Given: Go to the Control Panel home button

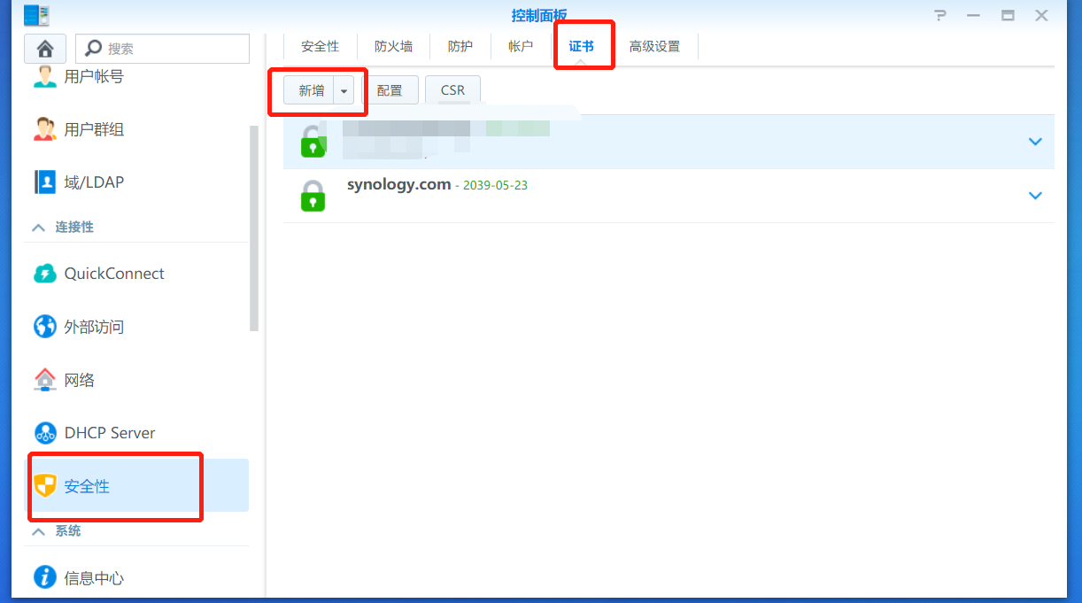Looking at the screenshot, I should [45, 48].
